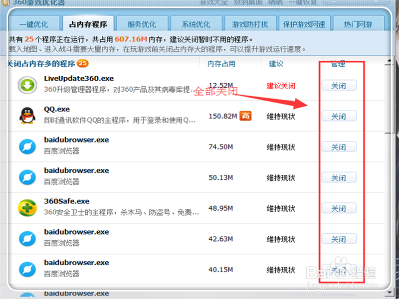The height and width of the screenshot is (299, 399).
Task: Click 关闭 for the 74.50M baidubrowser.exe
Action: (339, 147)
